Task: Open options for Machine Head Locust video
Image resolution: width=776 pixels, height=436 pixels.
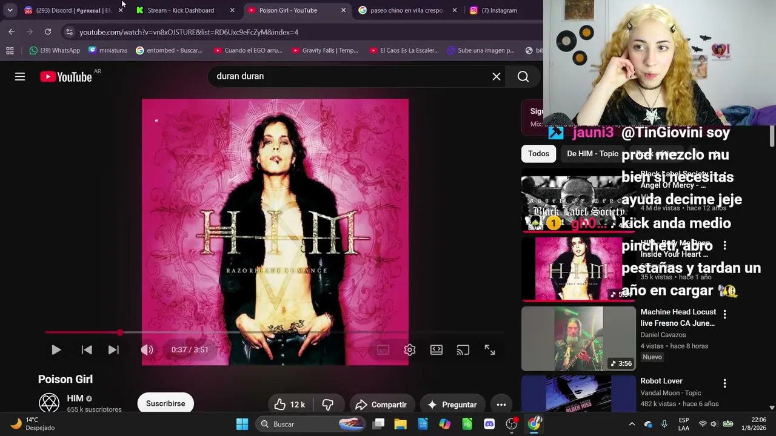Action: (x=724, y=314)
